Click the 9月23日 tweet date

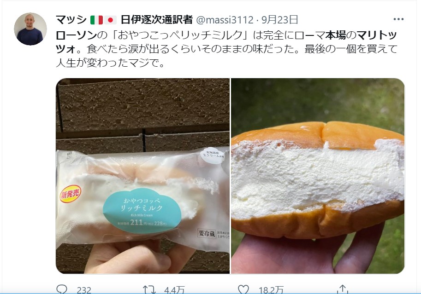tap(279, 20)
